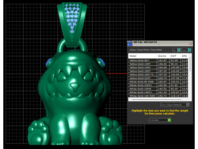Sort by the Grams column header
The height and width of the screenshot is (149, 198).
click(163, 56)
